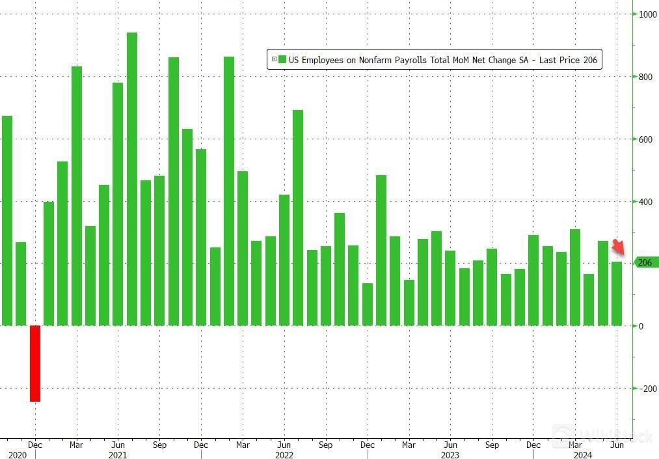This screenshot has height=459, width=659.
Task: Click the watermark logo in the bottom right corner
Action: coord(602,435)
